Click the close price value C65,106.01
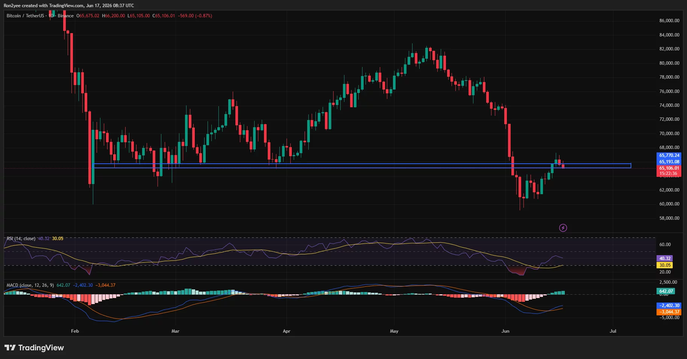The image size is (687, 359). (x=164, y=16)
